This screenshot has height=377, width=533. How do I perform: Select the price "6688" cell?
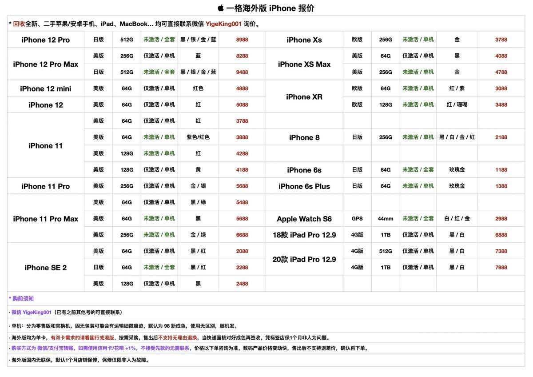point(242,235)
